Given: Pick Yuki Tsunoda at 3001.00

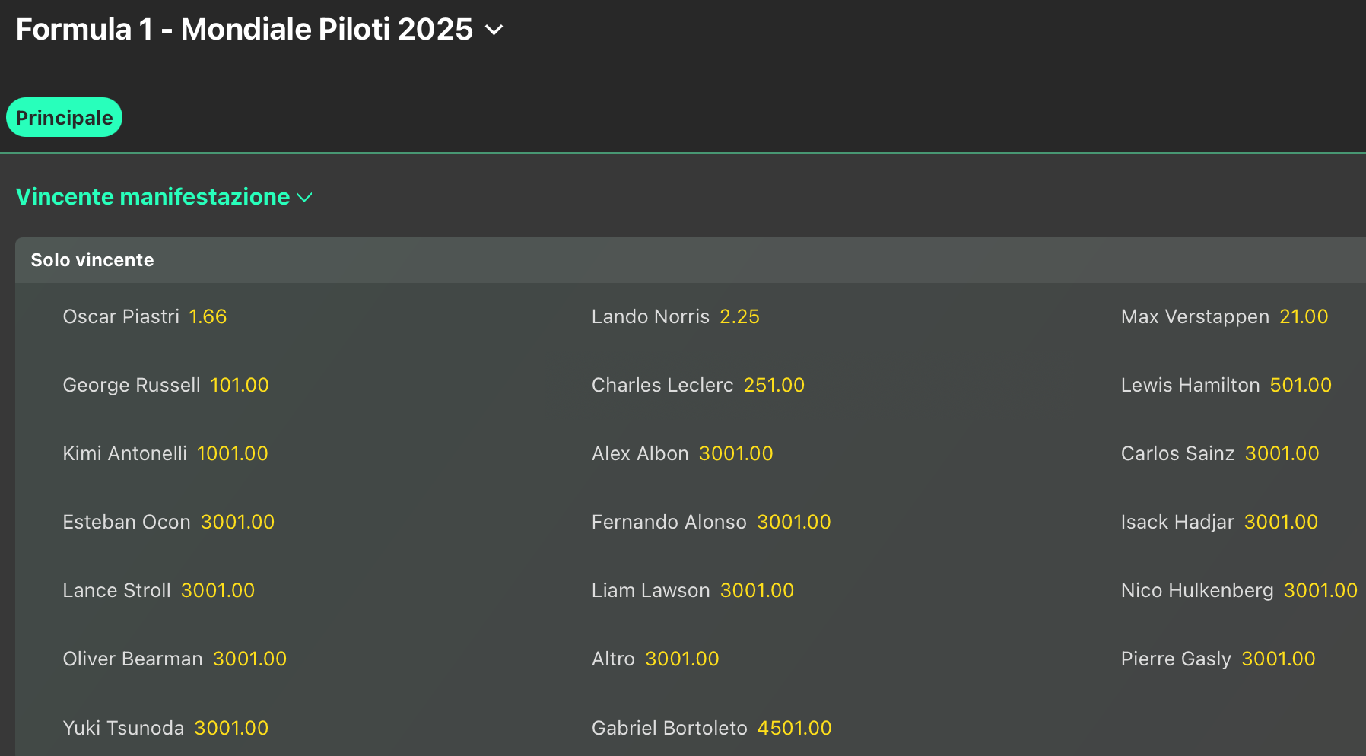Looking at the screenshot, I should (x=231, y=729).
